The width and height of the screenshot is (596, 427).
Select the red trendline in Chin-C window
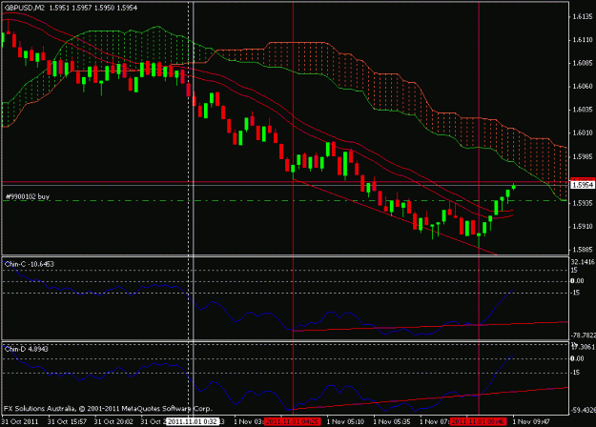point(429,326)
